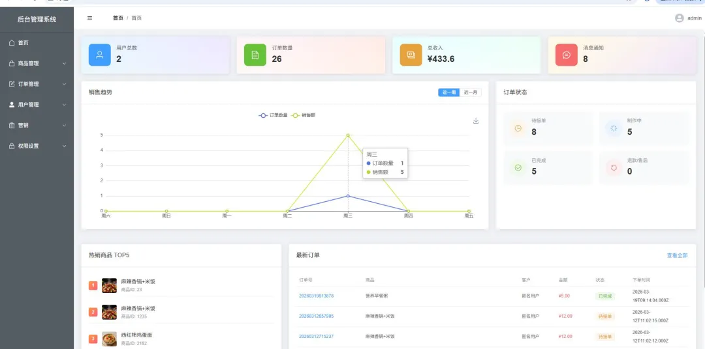The image size is (705, 349).
Task: Open order 20260312857905
Action: pos(317,316)
